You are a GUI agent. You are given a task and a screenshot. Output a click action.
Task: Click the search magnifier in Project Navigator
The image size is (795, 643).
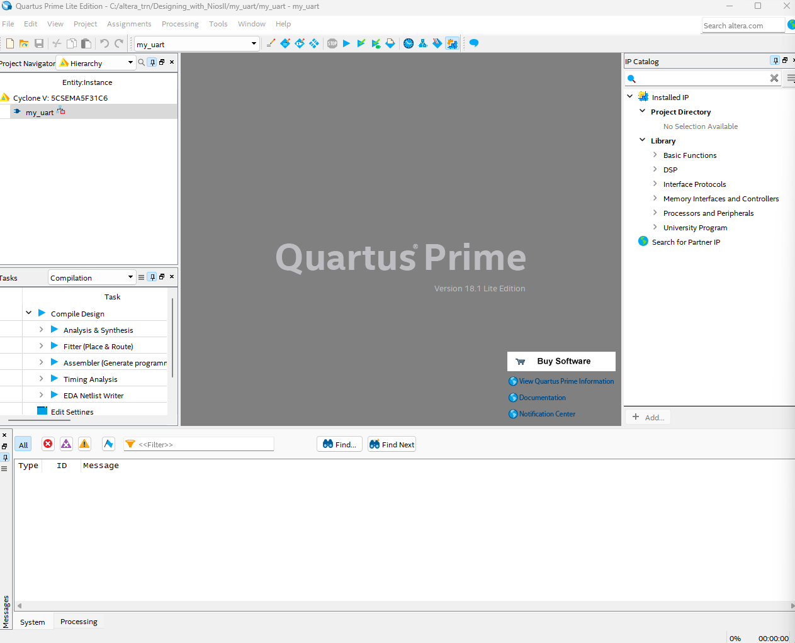click(x=142, y=62)
